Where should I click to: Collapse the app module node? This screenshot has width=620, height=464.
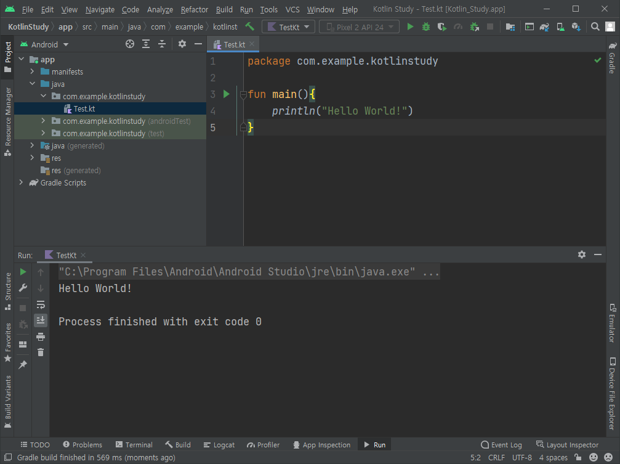(22, 59)
